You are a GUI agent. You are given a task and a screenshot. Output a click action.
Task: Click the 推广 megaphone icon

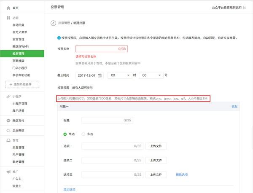point(8,172)
